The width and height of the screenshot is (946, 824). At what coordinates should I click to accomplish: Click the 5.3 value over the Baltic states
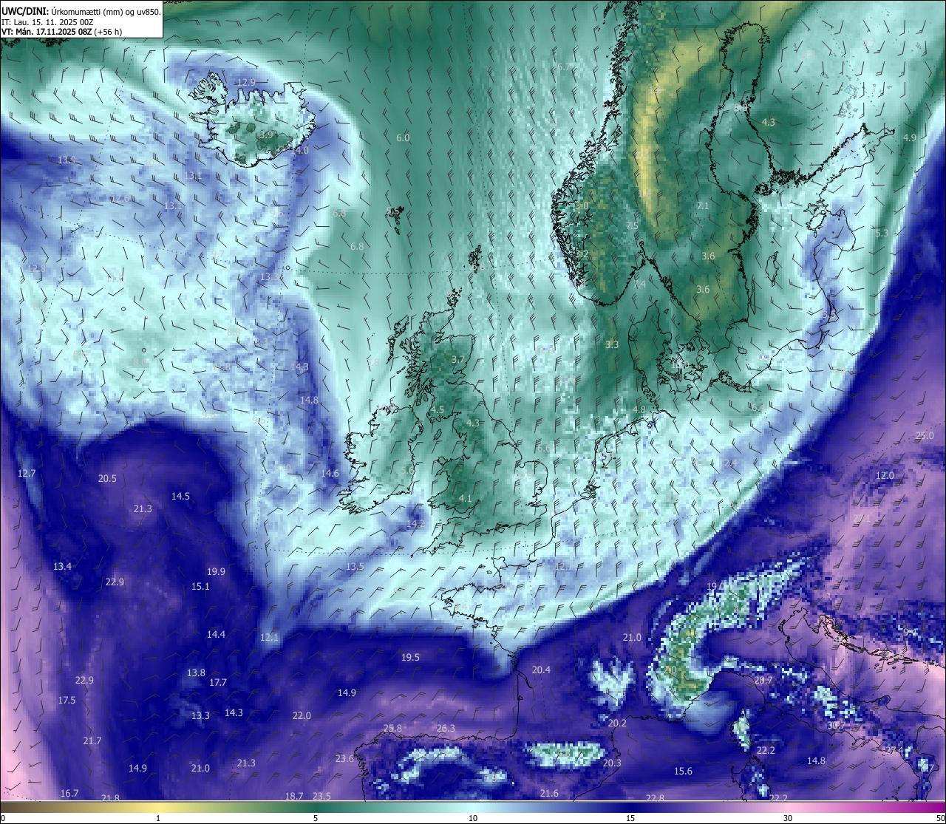point(882,234)
